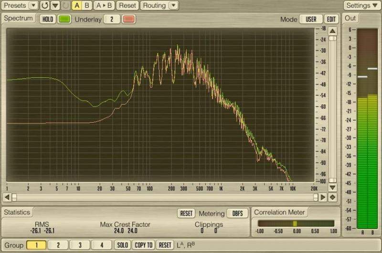Toggle the HOLD spectrum button
This screenshot has height=253, width=382.
click(48, 19)
